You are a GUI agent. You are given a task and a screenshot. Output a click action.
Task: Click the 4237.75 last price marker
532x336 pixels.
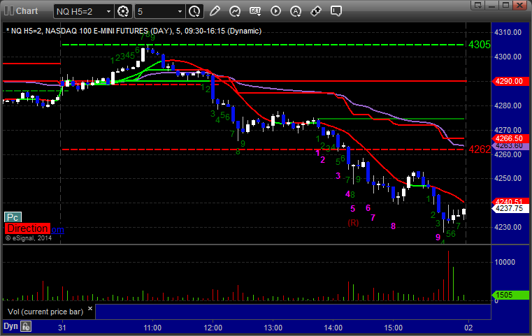(510, 209)
